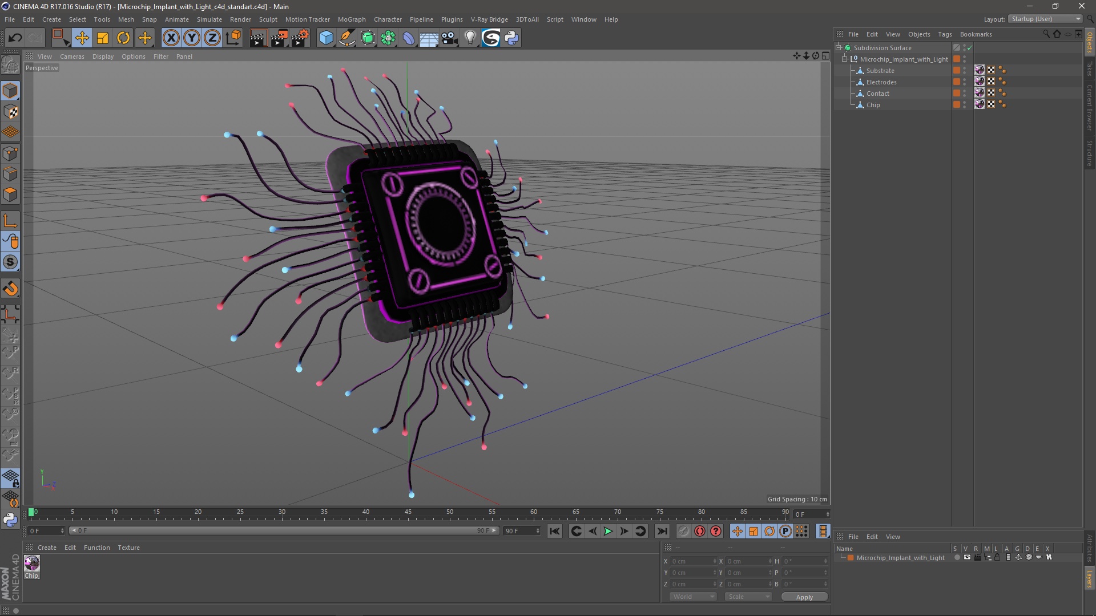
Task: Open the File menu
Action: (x=10, y=19)
